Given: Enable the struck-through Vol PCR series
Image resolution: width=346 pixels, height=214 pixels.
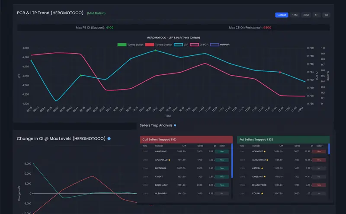Looking at the screenshot, I should point(220,45).
